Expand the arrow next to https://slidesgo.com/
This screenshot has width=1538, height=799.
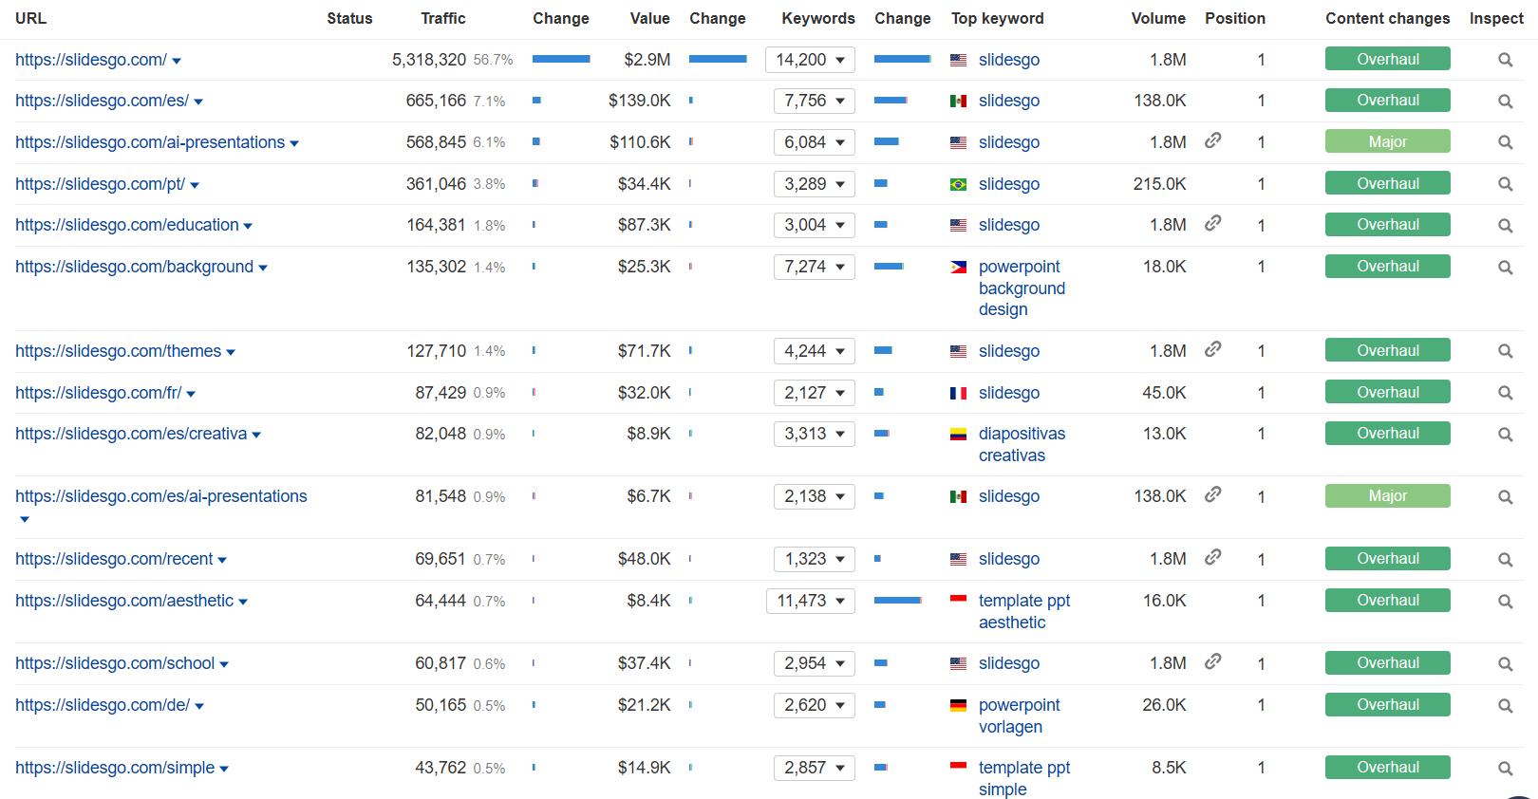click(x=177, y=61)
